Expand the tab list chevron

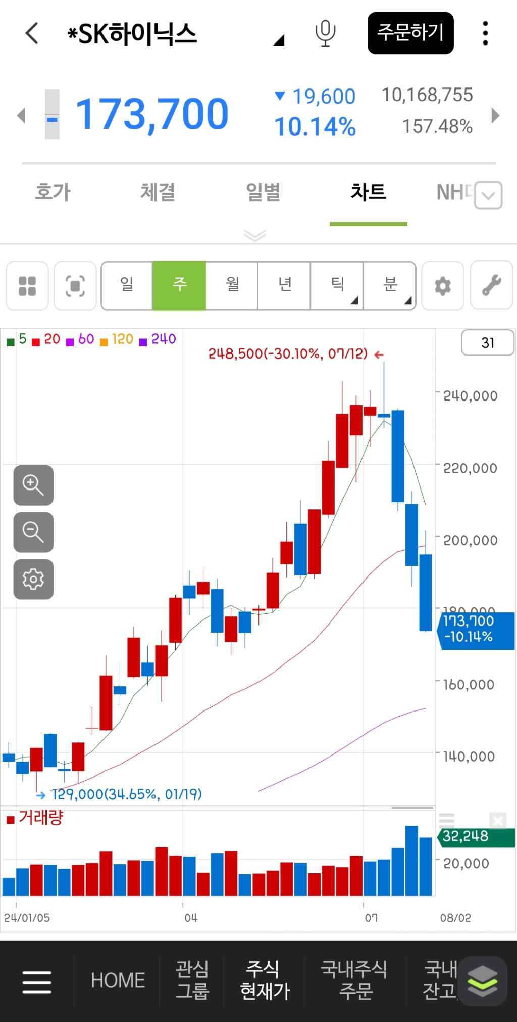click(488, 195)
